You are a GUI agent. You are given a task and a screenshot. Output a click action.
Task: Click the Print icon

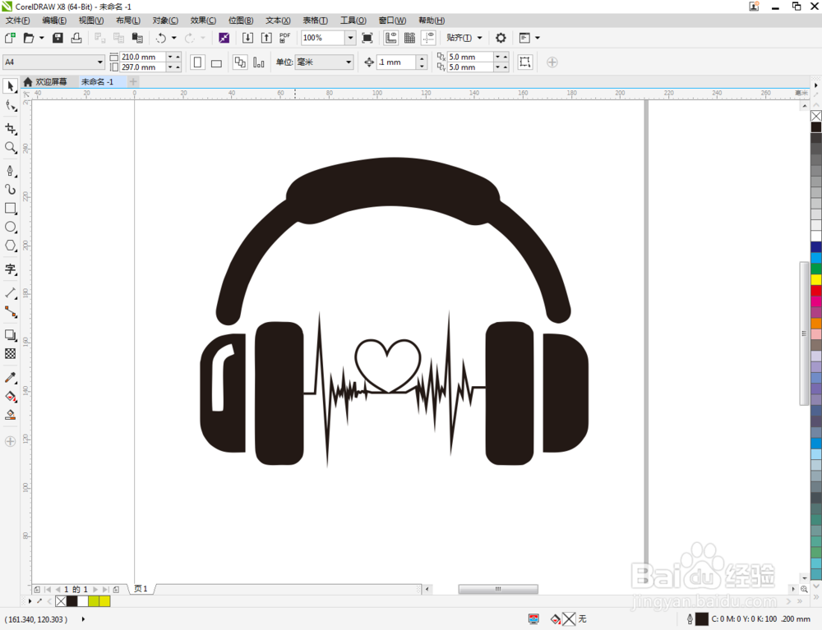click(x=76, y=38)
